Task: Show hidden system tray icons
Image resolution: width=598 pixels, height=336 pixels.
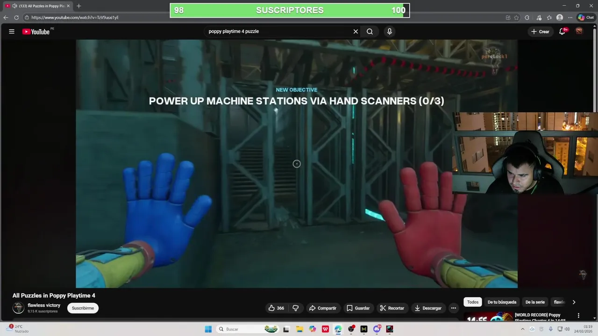Action: click(522, 329)
